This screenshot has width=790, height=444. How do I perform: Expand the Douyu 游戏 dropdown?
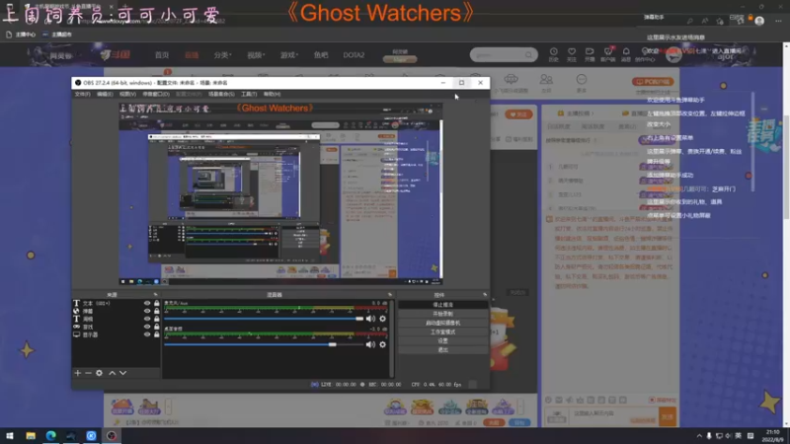(x=289, y=55)
